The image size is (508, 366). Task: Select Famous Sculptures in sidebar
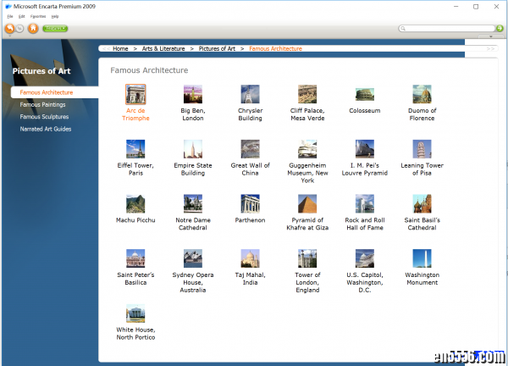[44, 117]
